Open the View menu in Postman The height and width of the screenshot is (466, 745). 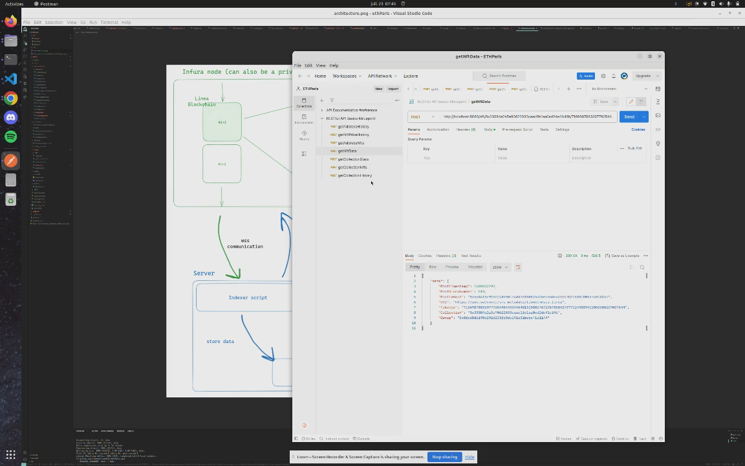point(321,65)
